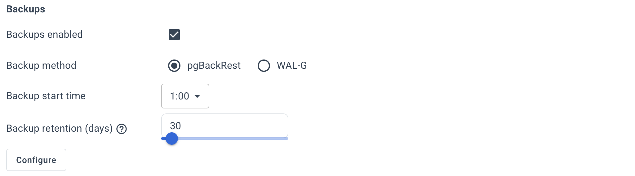Choose the WAL-G radio button
This screenshot has width=635, height=176.
tap(264, 66)
